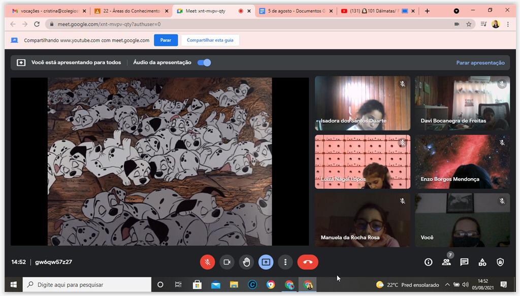Hang up with the red leave call button
Viewport: 520px width, 296px height.
(x=307, y=262)
